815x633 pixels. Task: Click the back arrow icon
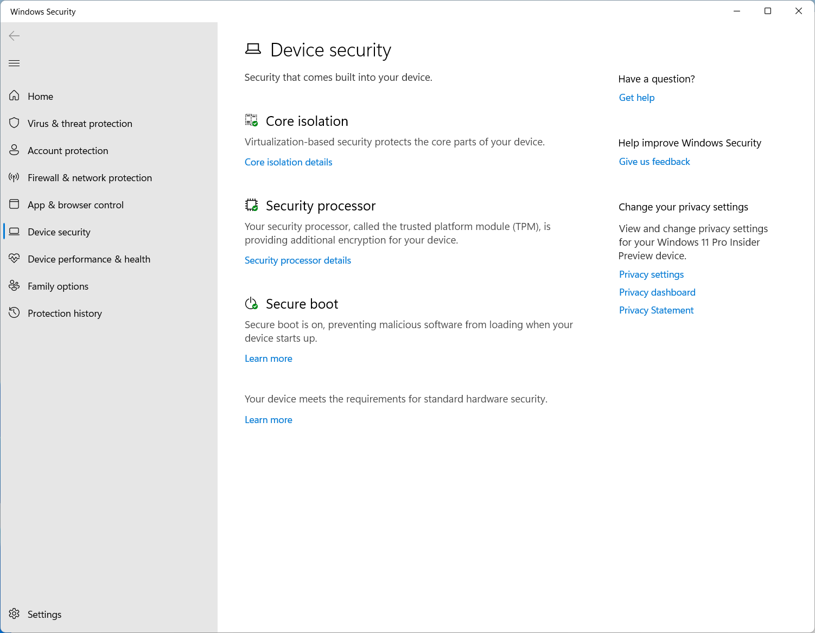[15, 36]
